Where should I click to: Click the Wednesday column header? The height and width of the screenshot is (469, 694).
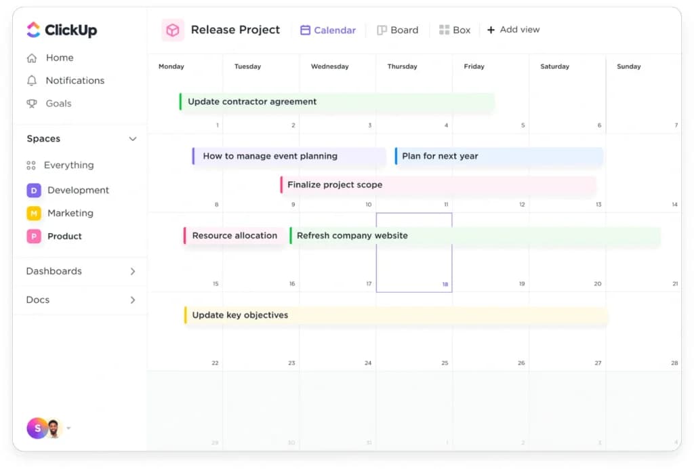(x=330, y=66)
